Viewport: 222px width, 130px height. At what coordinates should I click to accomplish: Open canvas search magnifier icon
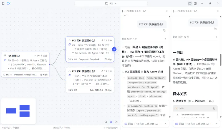(106, 122)
